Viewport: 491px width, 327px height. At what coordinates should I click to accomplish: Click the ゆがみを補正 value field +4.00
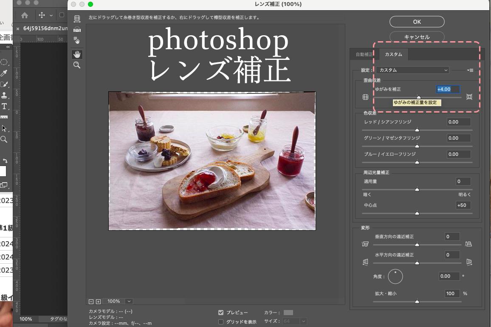(x=448, y=89)
